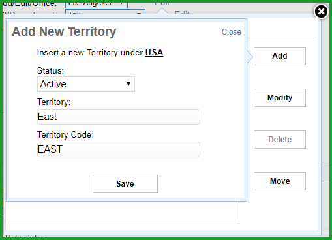Click the Delete button
The height and width of the screenshot is (240, 332).
(x=280, y=140)
